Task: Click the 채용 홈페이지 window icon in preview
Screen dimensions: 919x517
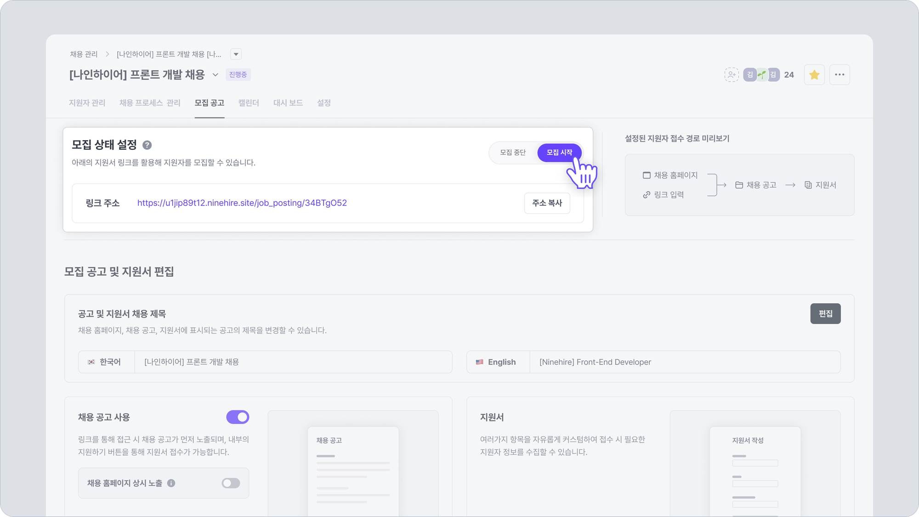Action: 647,175
